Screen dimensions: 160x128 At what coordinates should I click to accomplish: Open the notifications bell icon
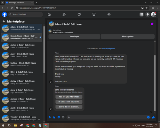coord(148,14)
